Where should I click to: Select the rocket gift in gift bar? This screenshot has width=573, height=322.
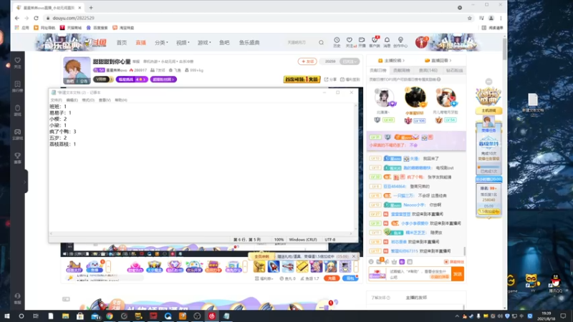click(274, 266)
